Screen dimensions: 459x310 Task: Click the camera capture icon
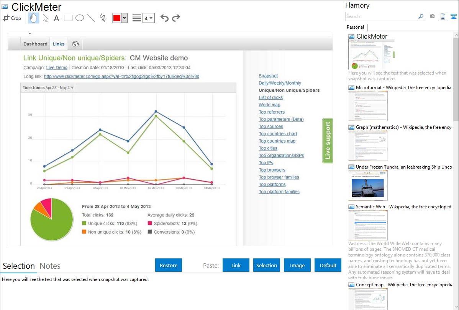pos(432,16)
